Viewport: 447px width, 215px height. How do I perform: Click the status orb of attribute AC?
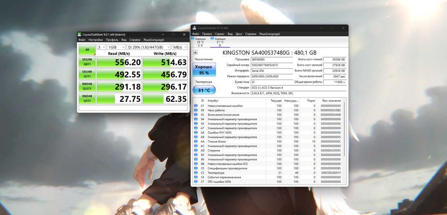196,146
